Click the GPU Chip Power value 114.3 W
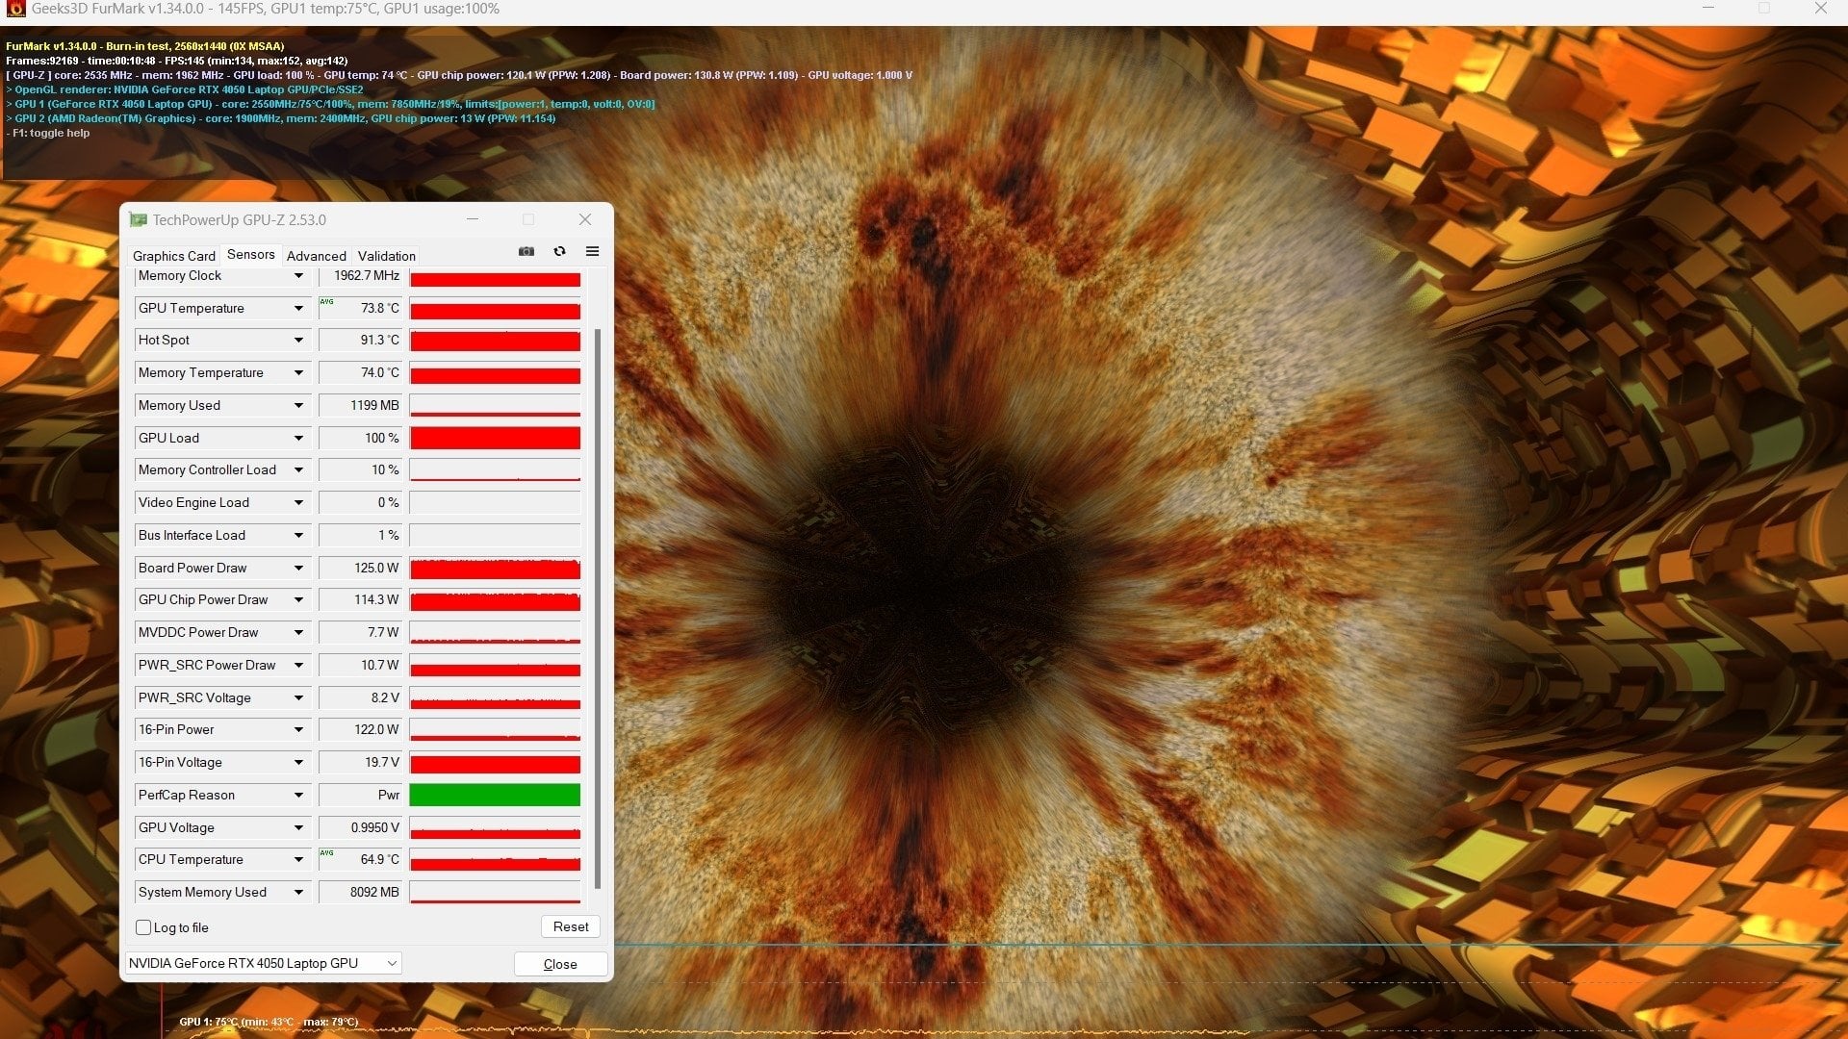 click(x=360, y=600)
